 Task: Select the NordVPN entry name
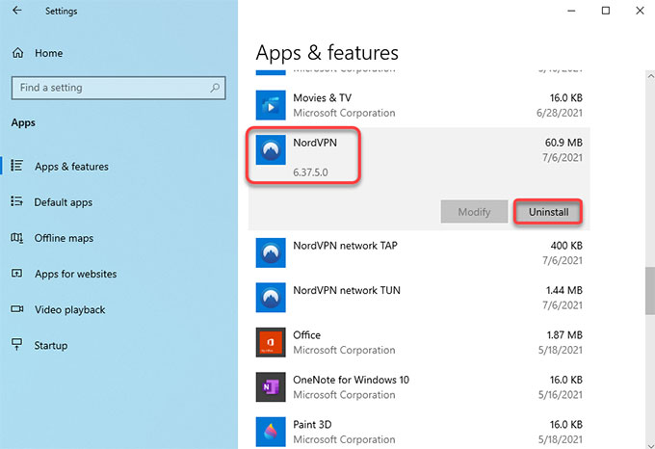(x=315, y=143)
